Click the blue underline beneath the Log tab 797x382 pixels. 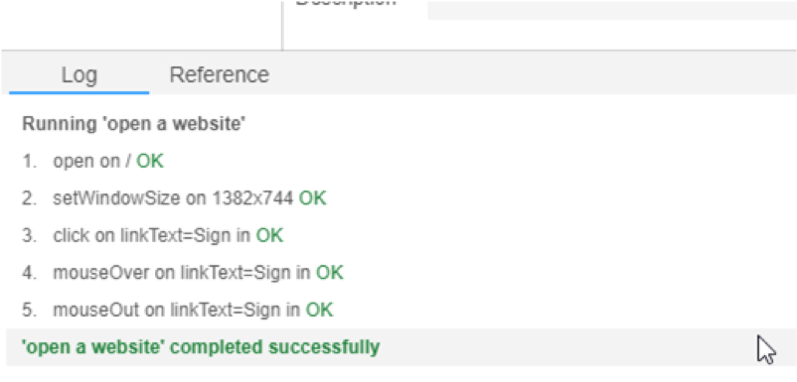click(x=80, y=93)
